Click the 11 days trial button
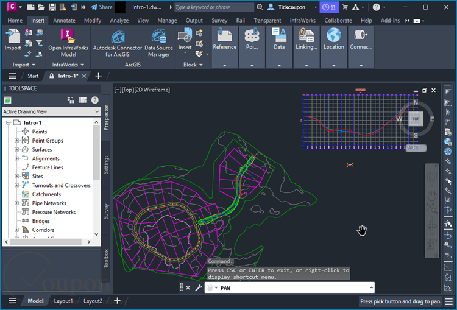The height and width of the screenshot is (310, 457). (329, 7)
